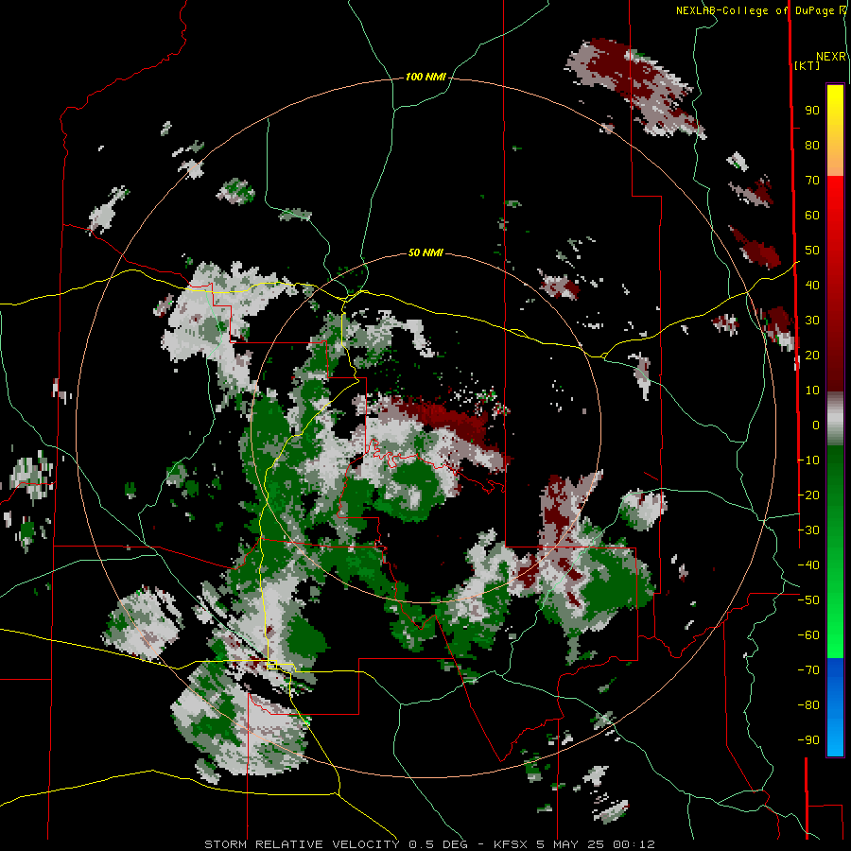The height and width of the screenshot is (851, 851).
Task: Click the -20 value on velocity scale
Action: click(808, 495)
